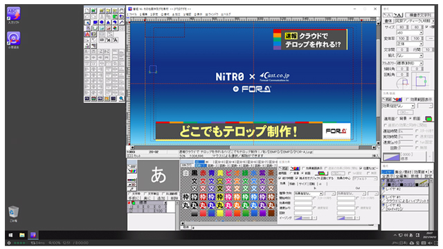Image resolution: width=443 pixels, height=249 pixels.
Task: Pick the white 白 character style
Action: [186, 173]
